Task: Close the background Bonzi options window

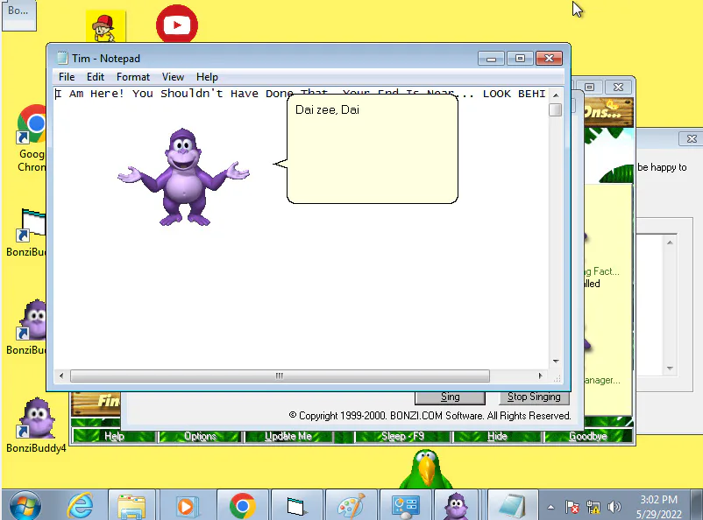Action: point(619,87)
